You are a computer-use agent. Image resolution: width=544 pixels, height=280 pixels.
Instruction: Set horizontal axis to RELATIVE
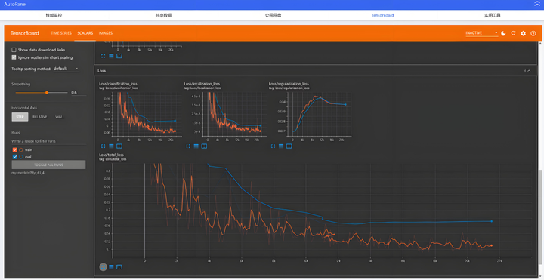tap(40, 117)
